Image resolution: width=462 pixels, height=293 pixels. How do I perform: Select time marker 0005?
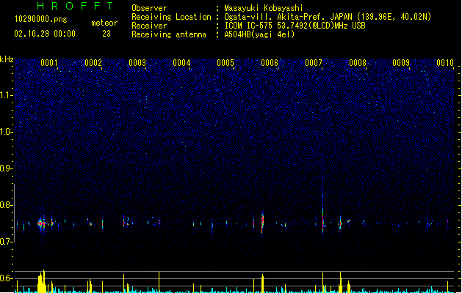coord(225,63)
